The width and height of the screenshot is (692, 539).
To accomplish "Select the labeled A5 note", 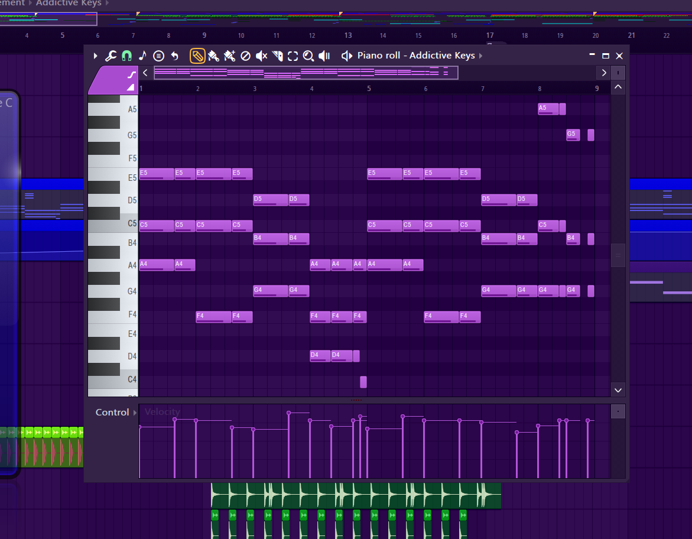I will [548, 109].
